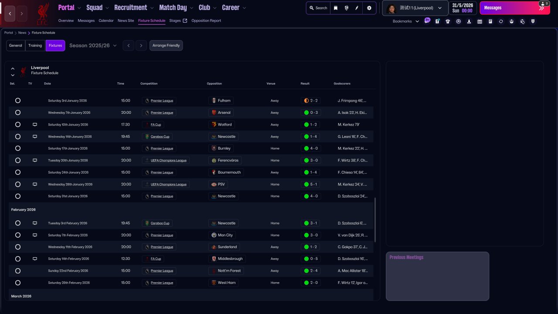Image resolution: width=558 pixels, height=314 pixels.
Task: Click the calendar shortcut icon in bookmarks bar
Action: click(x=480, y=21)
